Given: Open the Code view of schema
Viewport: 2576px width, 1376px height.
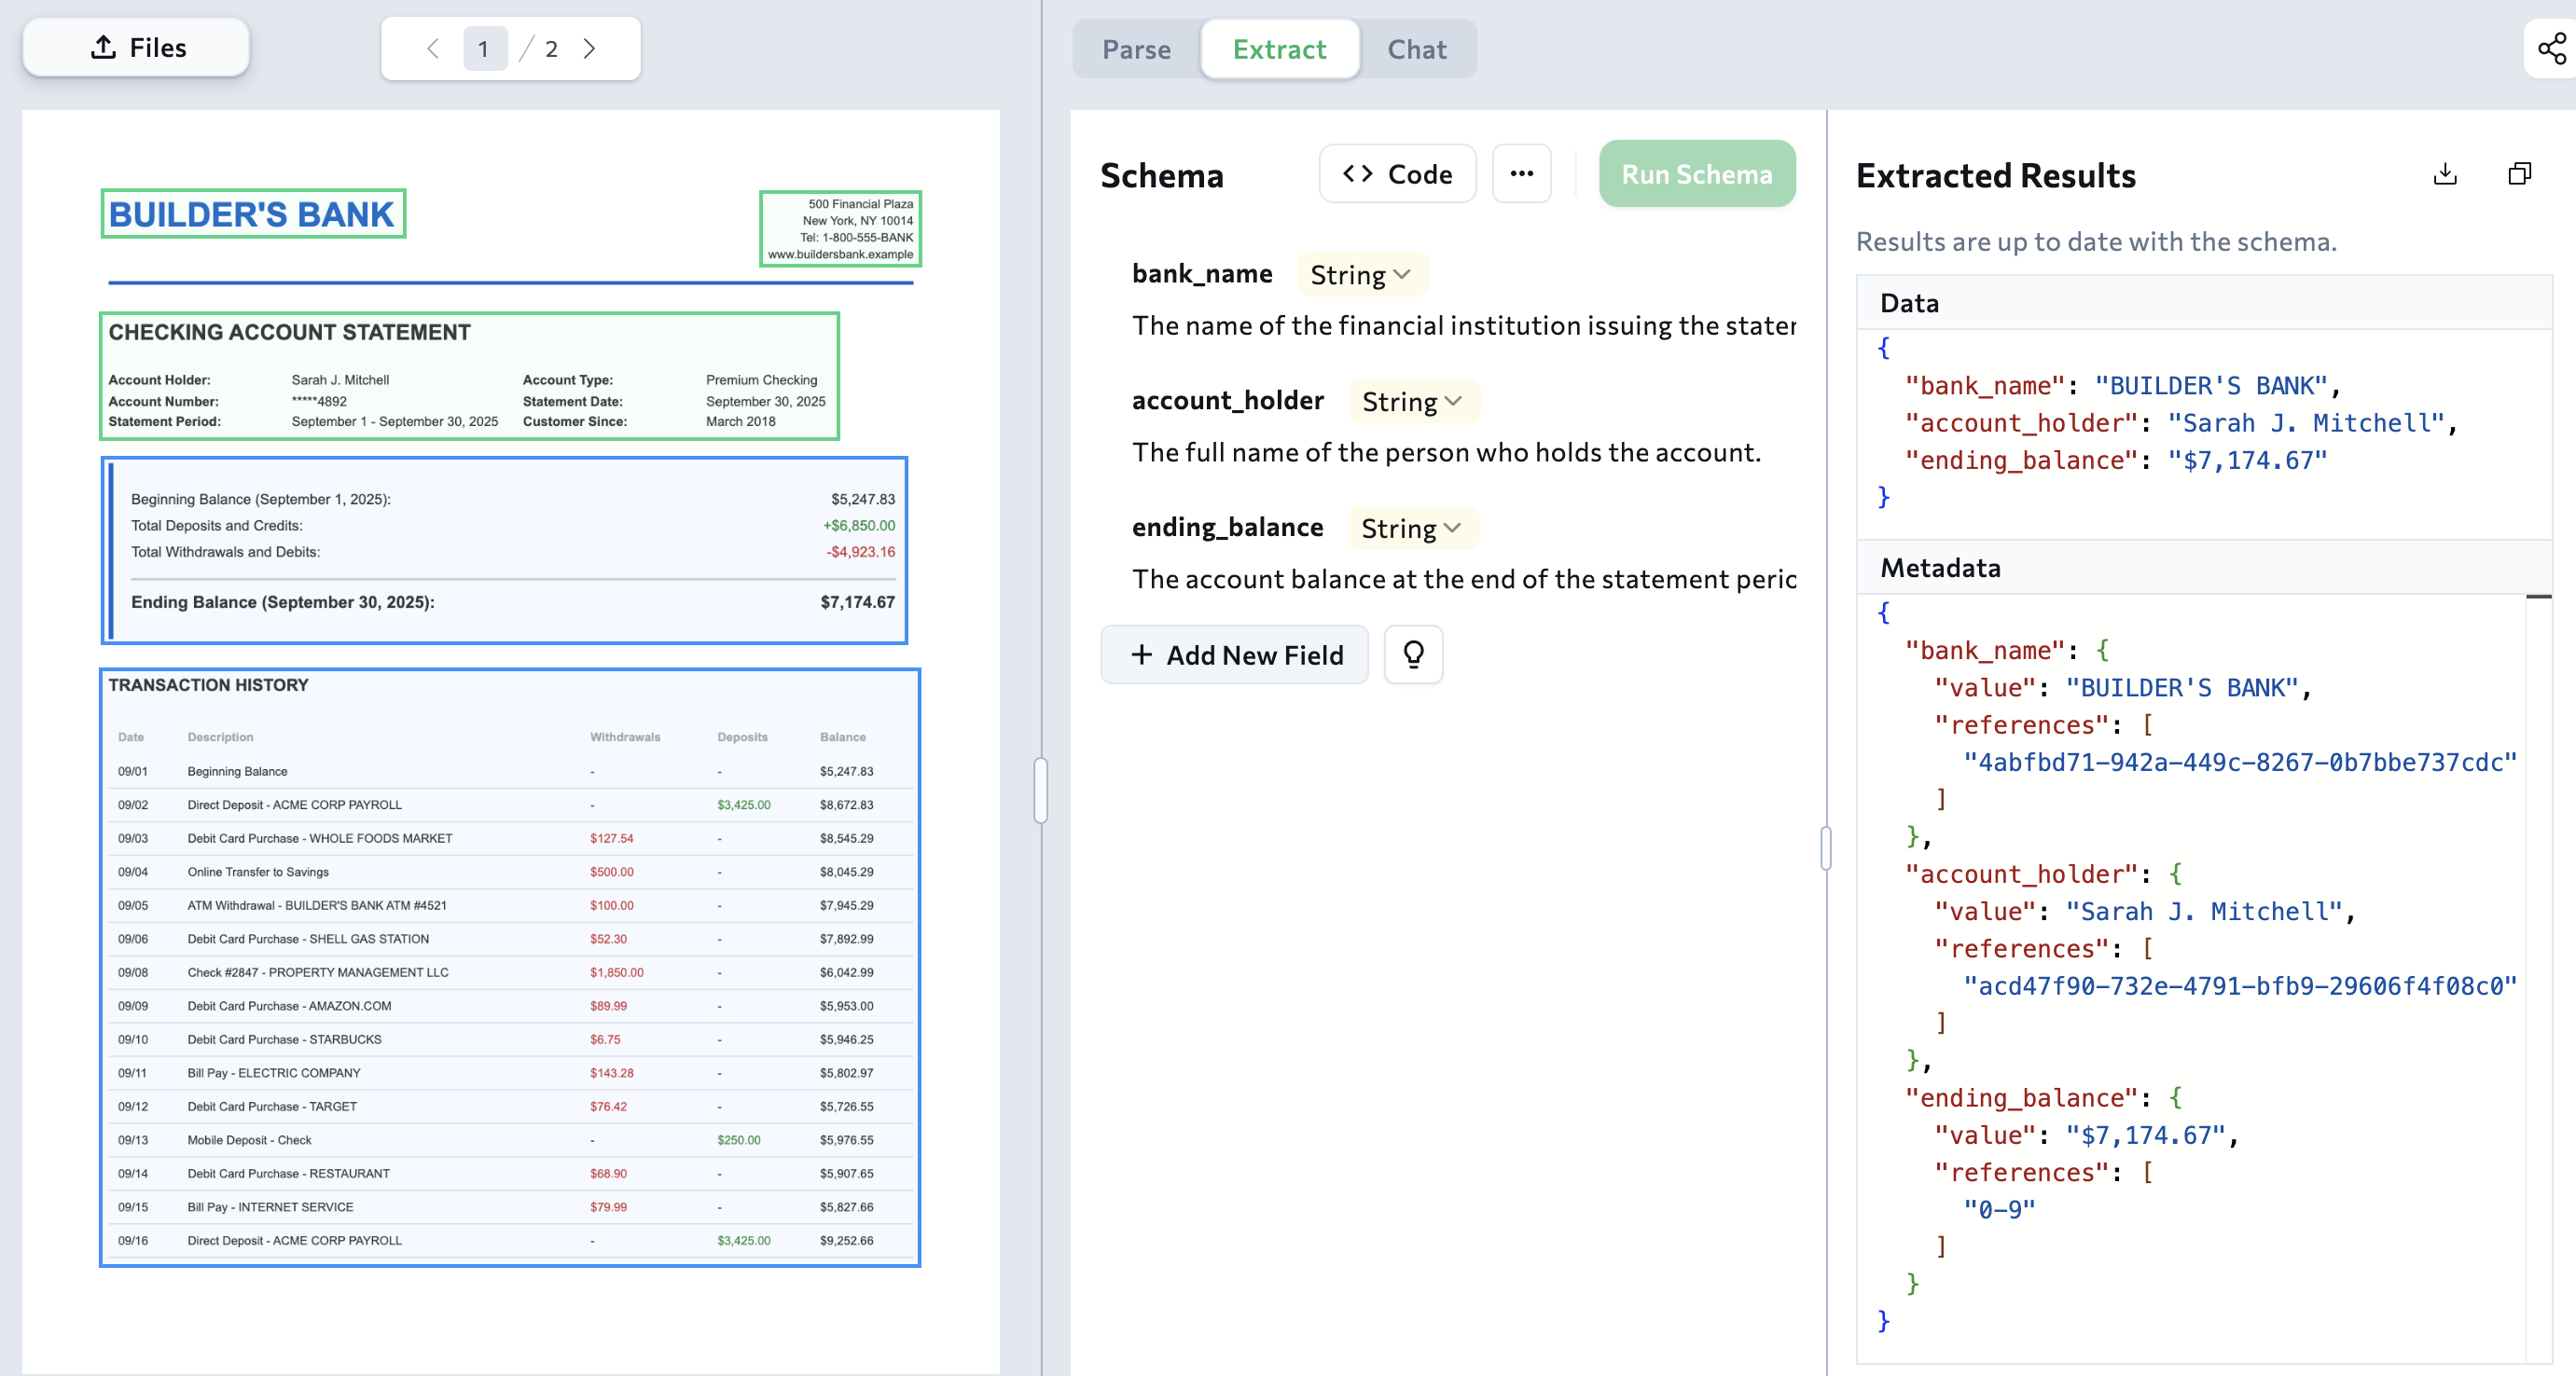Looking at the screenshot, I should (1397, 174).
